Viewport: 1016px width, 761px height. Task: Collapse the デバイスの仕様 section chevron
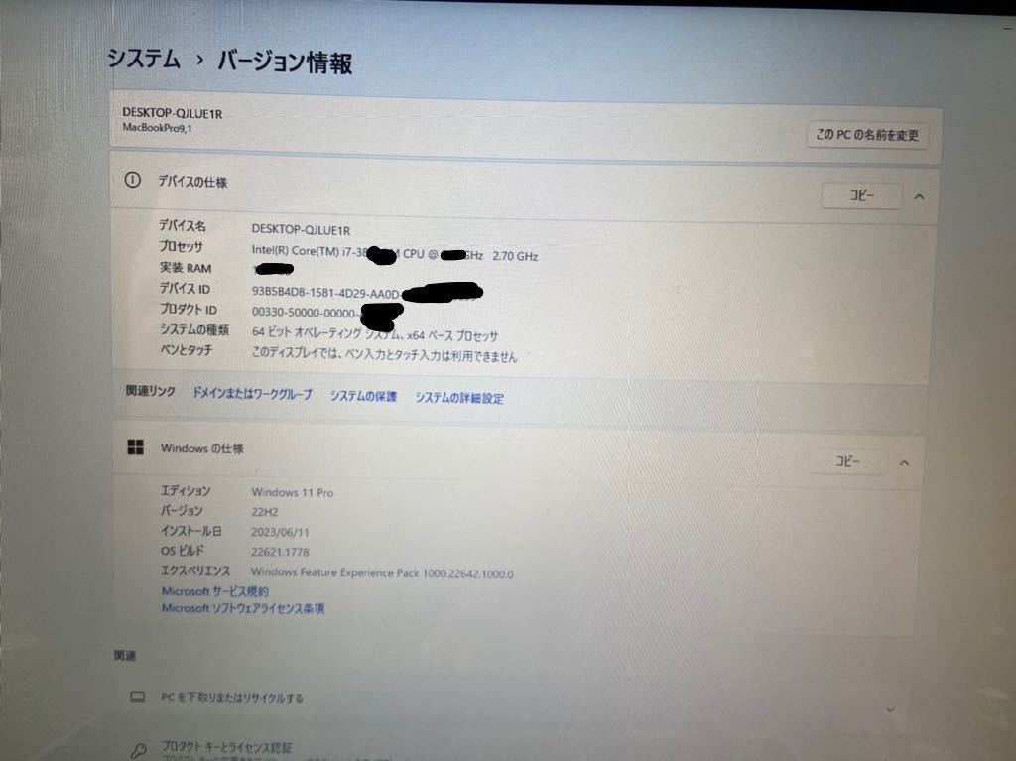[919, 197]
